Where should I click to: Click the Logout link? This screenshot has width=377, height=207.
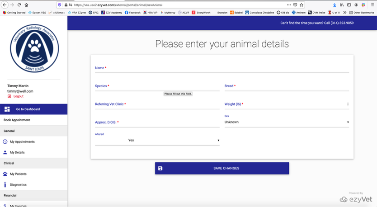(18, 96)
